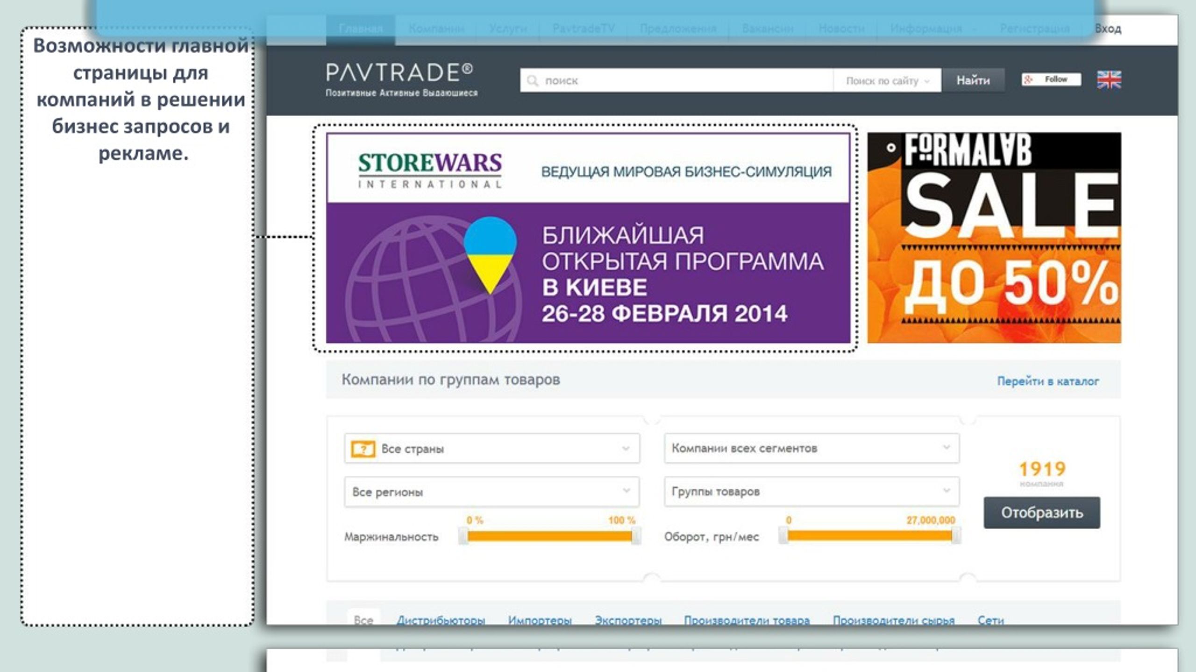Expand the Компании всех сегментов dropdown
The height and width of the screenshot is (672, 1196).
coord(812,448)
